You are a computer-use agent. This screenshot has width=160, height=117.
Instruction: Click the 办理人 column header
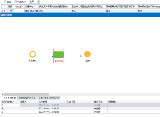(29, 102)
